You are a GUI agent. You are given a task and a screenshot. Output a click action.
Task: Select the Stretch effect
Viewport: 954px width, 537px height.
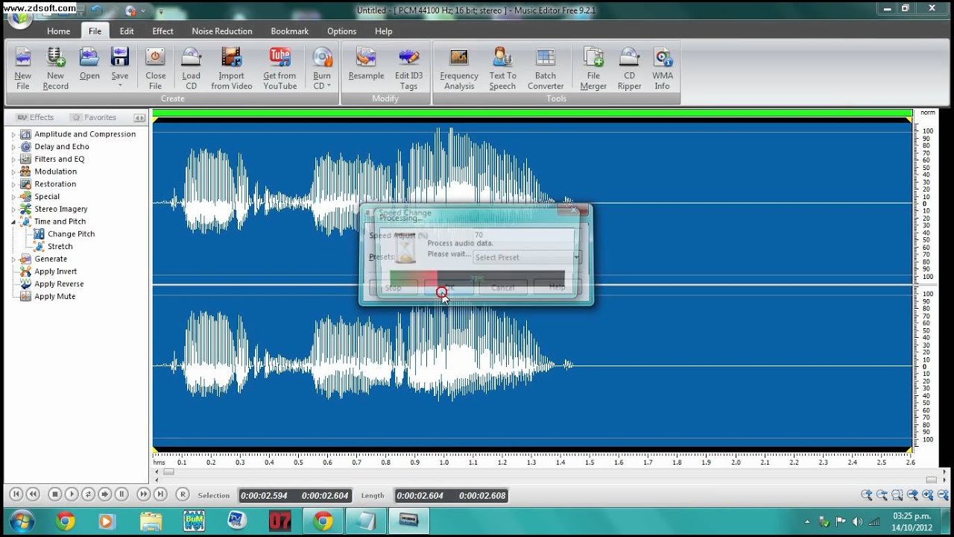point(60,246)
